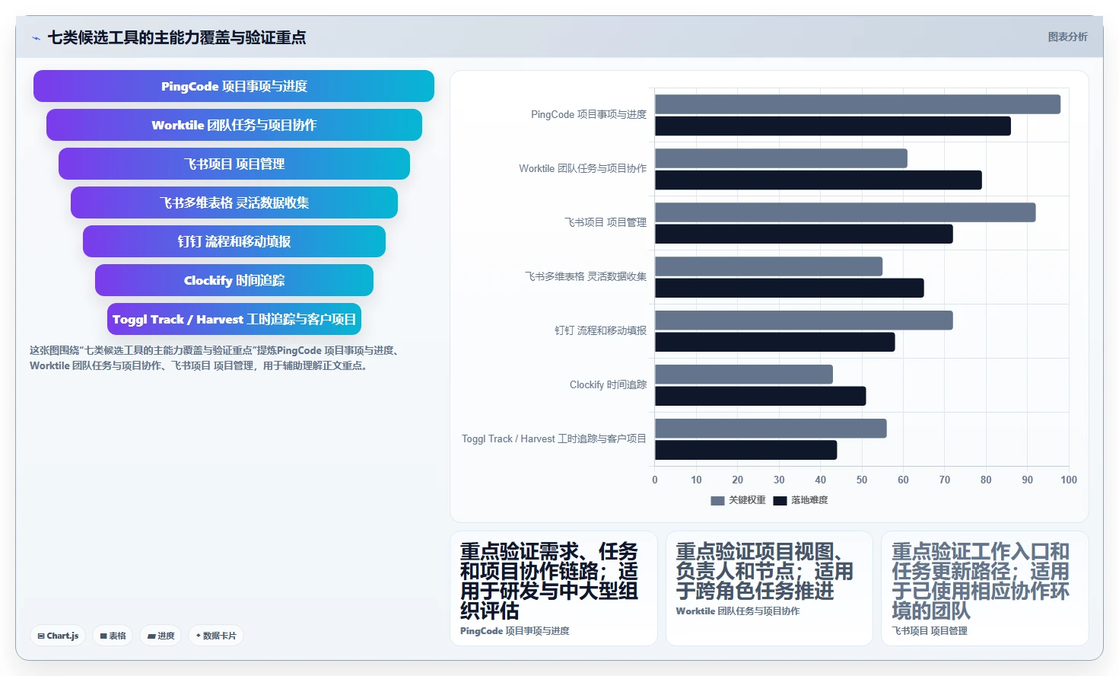Select the 飞书项目 项目管理 funnel bar

pos(234,164)
